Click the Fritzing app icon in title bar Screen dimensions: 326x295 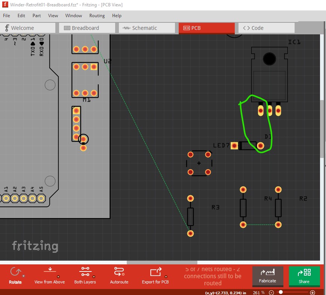(x=5, y=4)
